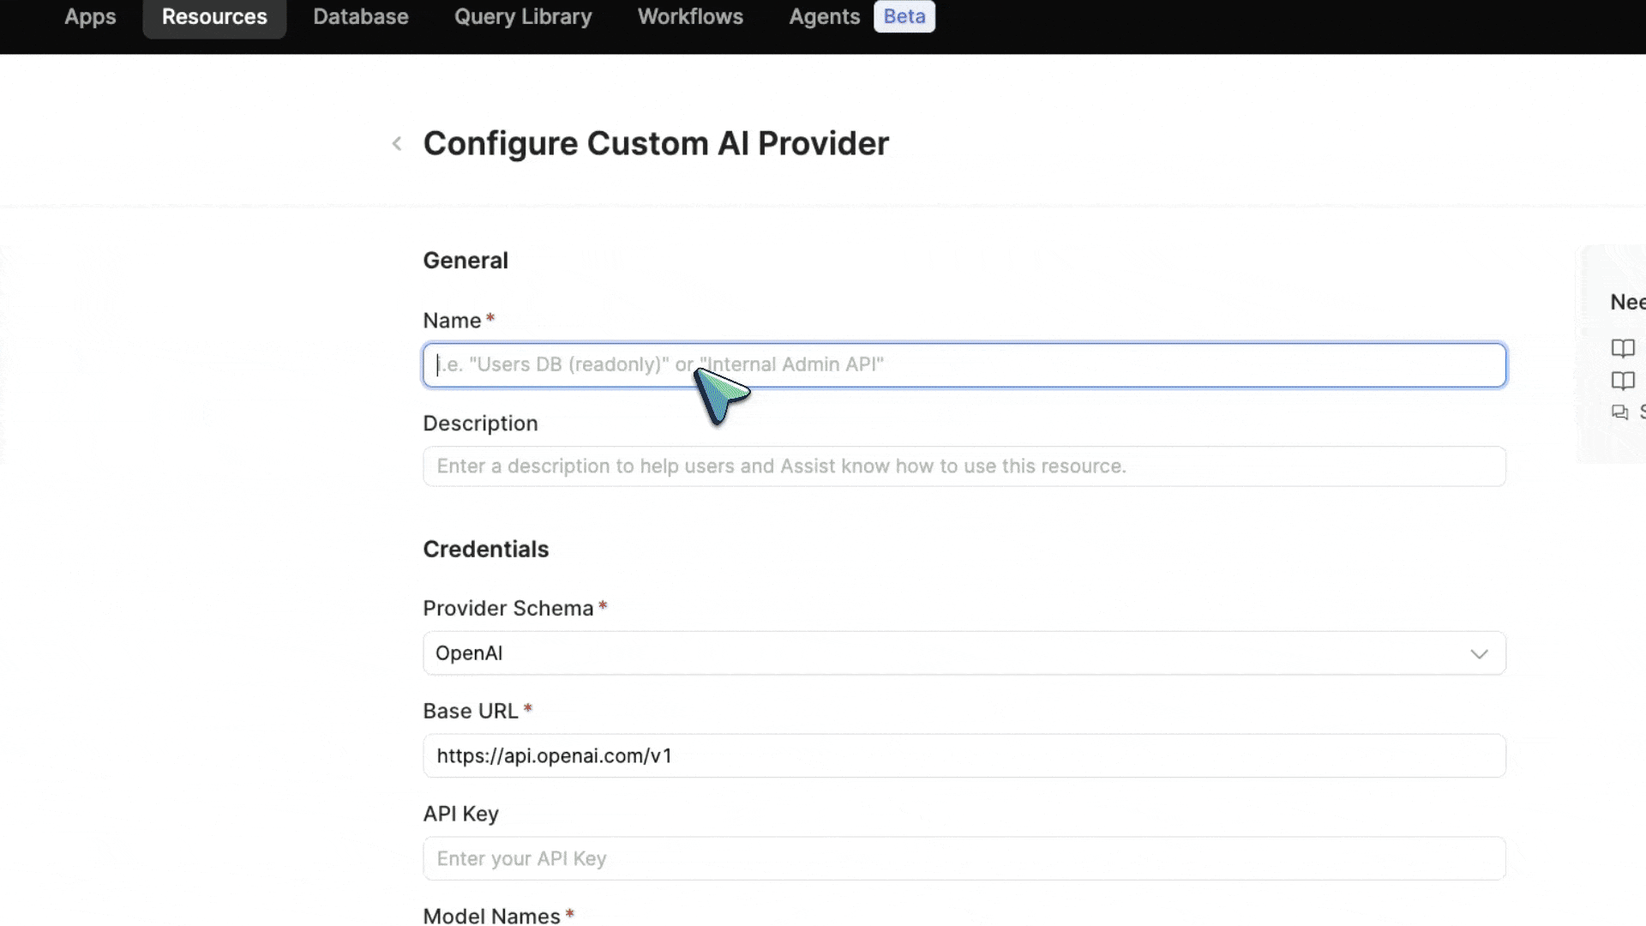This screenshot has height=926, width=1646.
Task: Click the lower book documentation icon
Action: 1622,381
